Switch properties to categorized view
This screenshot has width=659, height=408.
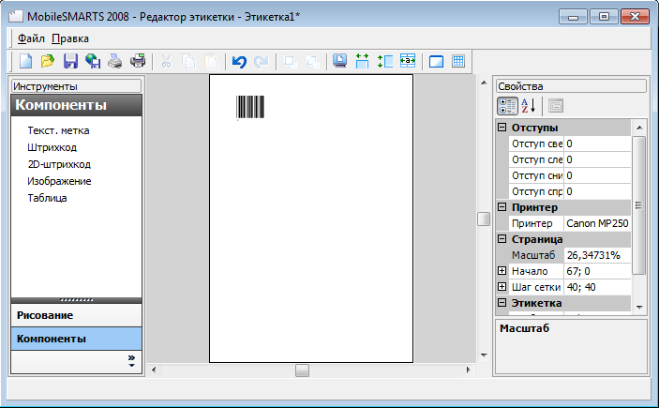pos(507,106)
